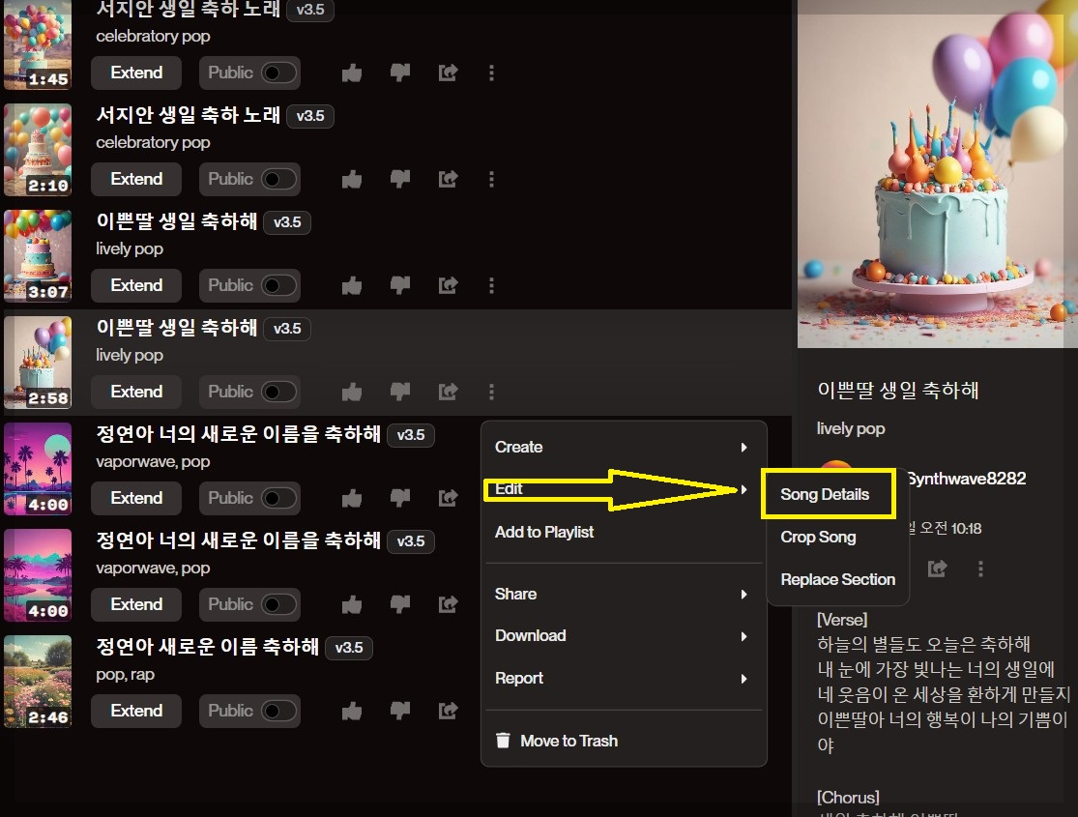Click Extend on the 이쁜딸 생일 축하해 song
The width and height of the screenshot is (1078, 817).
click(135, 285)
